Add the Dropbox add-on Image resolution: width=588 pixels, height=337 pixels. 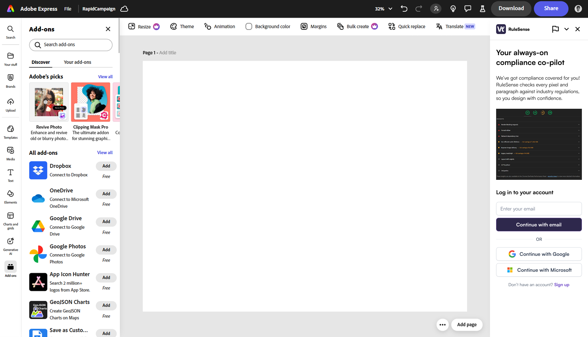coord(106,166)
